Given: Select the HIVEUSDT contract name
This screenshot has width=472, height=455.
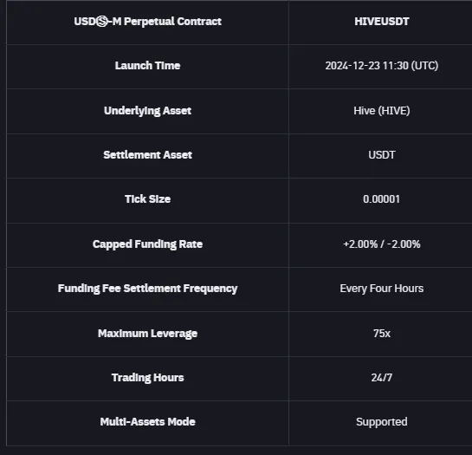Looking at the screenshot, I should pyautogui.click(x=381, y=22).
